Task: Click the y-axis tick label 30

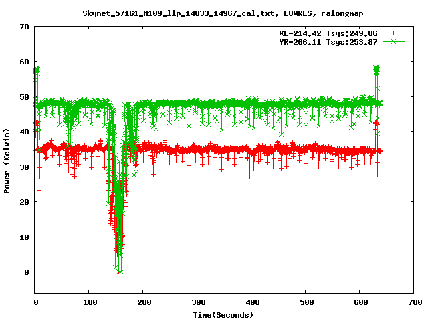Action: coord(24,167)
